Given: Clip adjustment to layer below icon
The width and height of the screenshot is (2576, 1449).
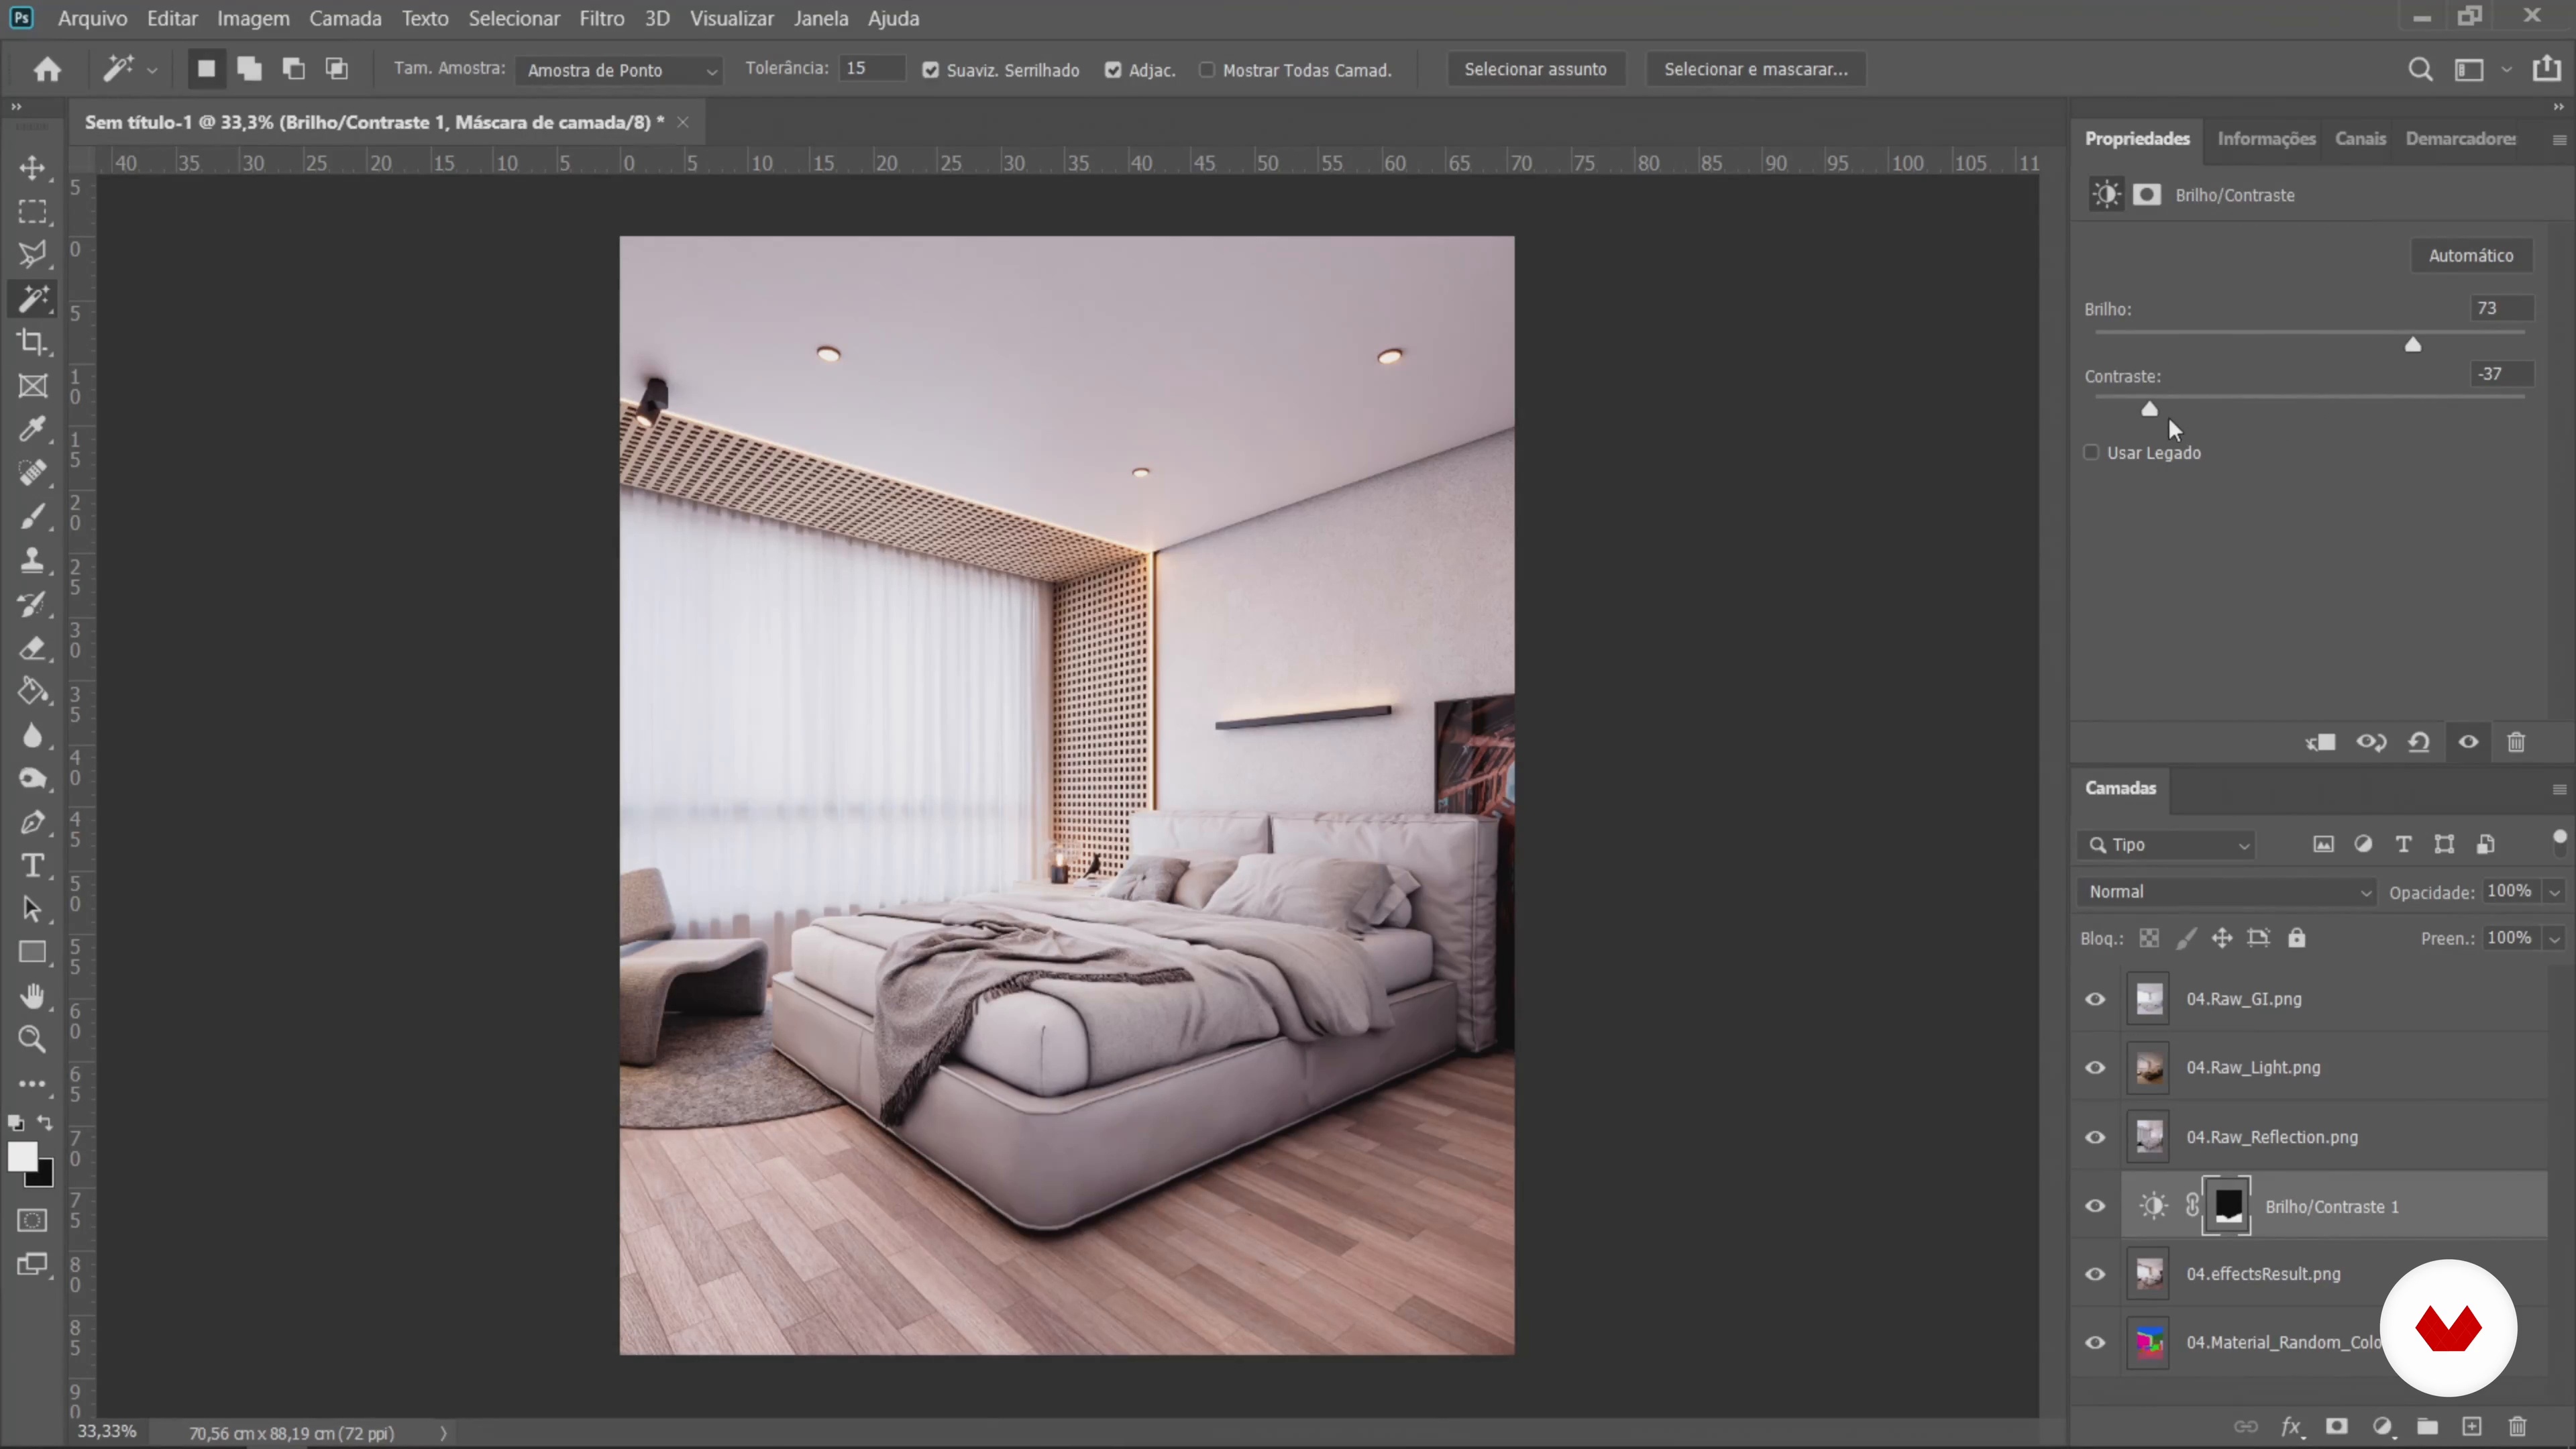Looking at the screenshot, I should 2320,742.
